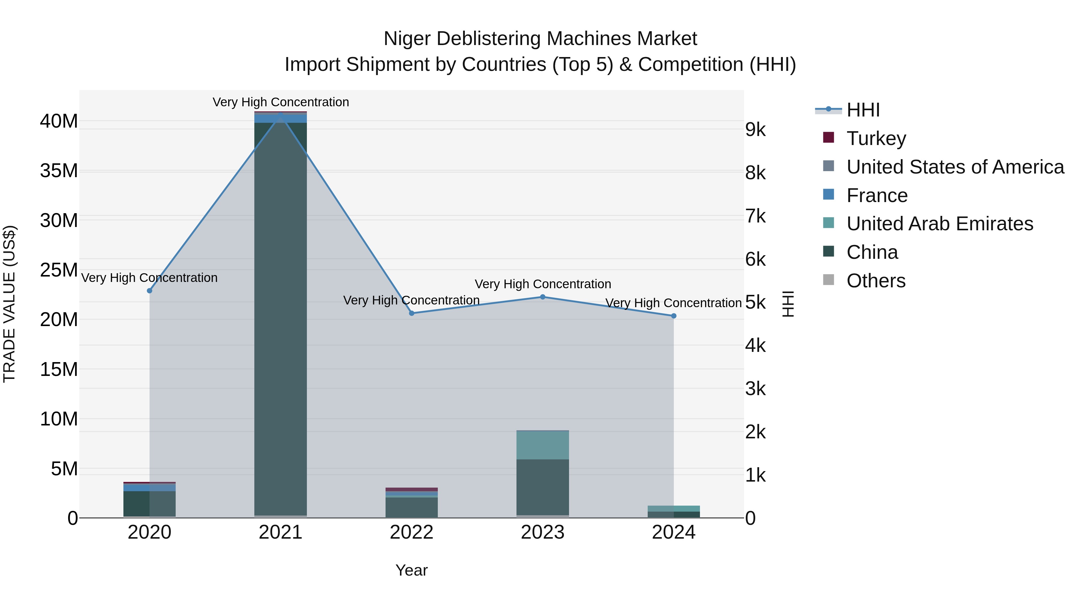Screen dimensions: 1081x608
Task: Click the 2024 United Arab Emirates bar segment
Action: pos(674,509)
